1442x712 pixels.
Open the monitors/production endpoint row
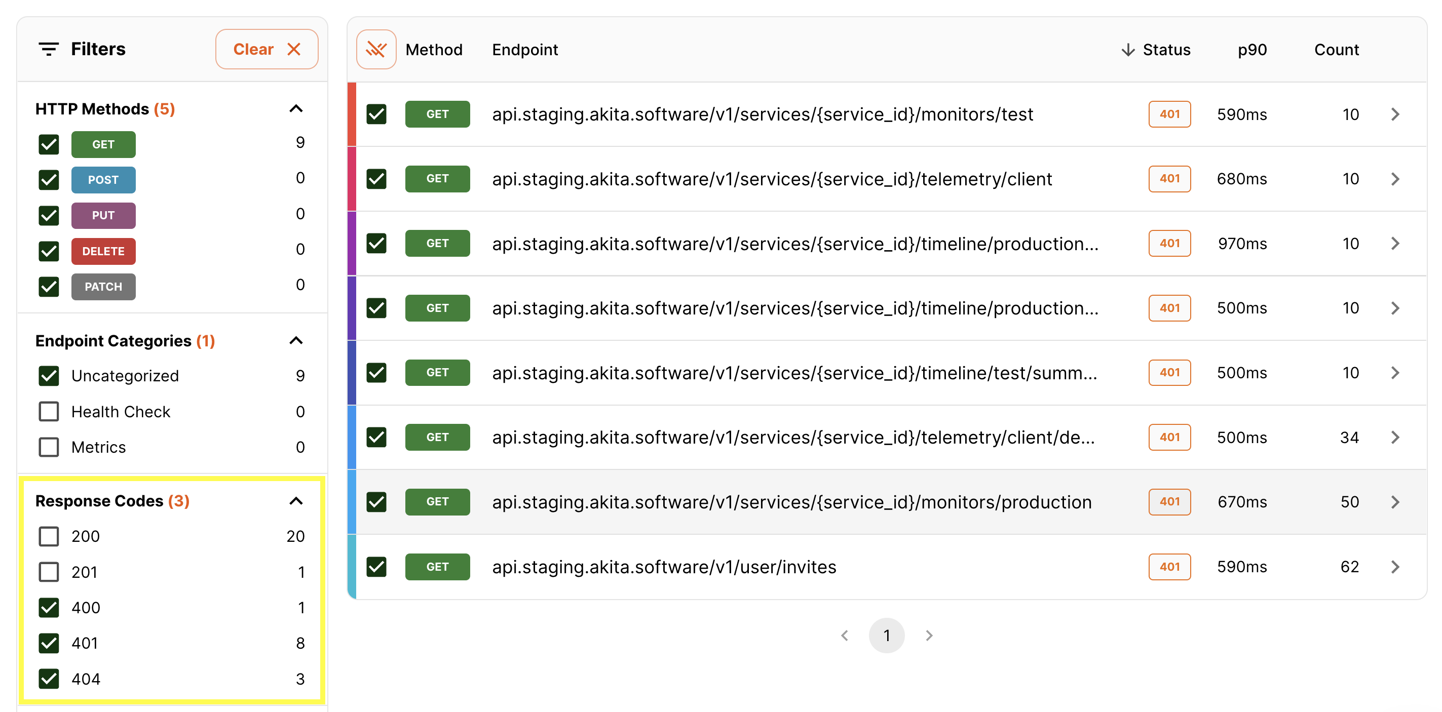coord(791,502)
